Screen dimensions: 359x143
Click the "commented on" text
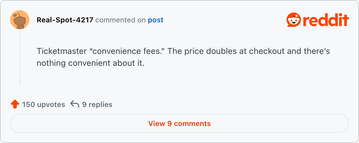121,20
